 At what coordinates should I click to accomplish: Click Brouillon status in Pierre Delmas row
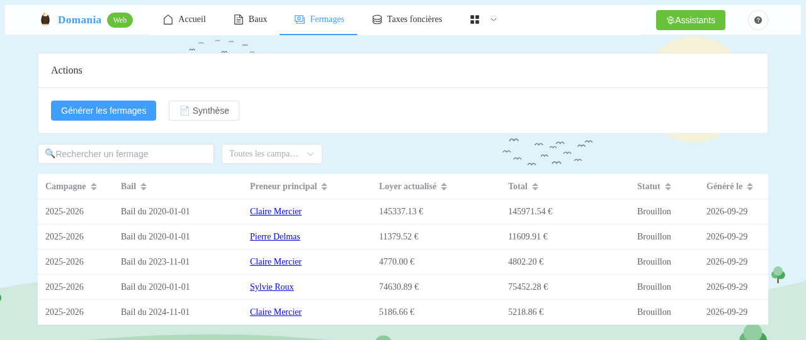(654, 237)
